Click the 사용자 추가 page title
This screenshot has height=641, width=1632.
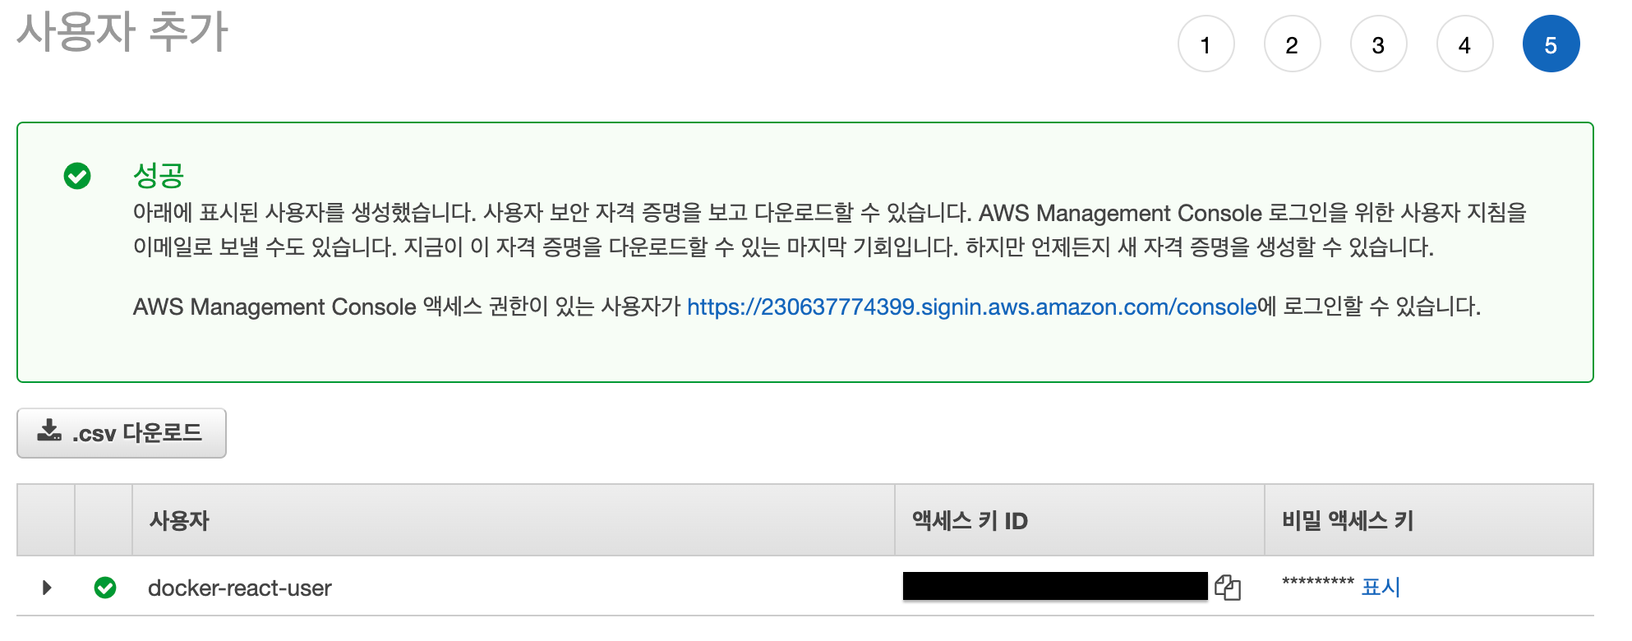pos(122,32)
